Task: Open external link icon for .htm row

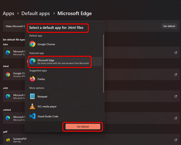Action: (x=176, y=53)
